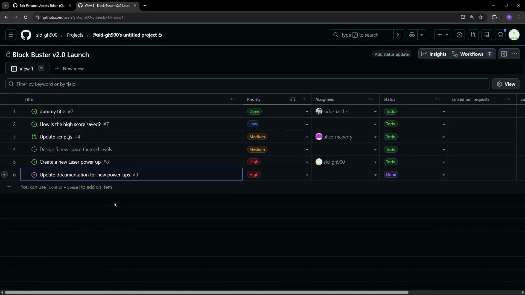Go back in browser history
Screen dimensions: 525x295
coord(6,17)
